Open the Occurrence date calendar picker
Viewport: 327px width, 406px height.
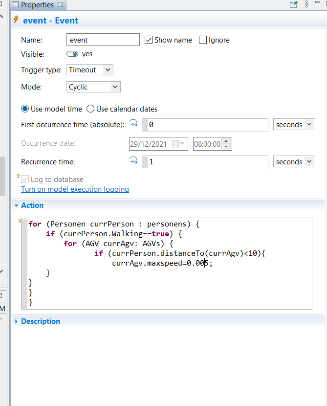point(178,144)
